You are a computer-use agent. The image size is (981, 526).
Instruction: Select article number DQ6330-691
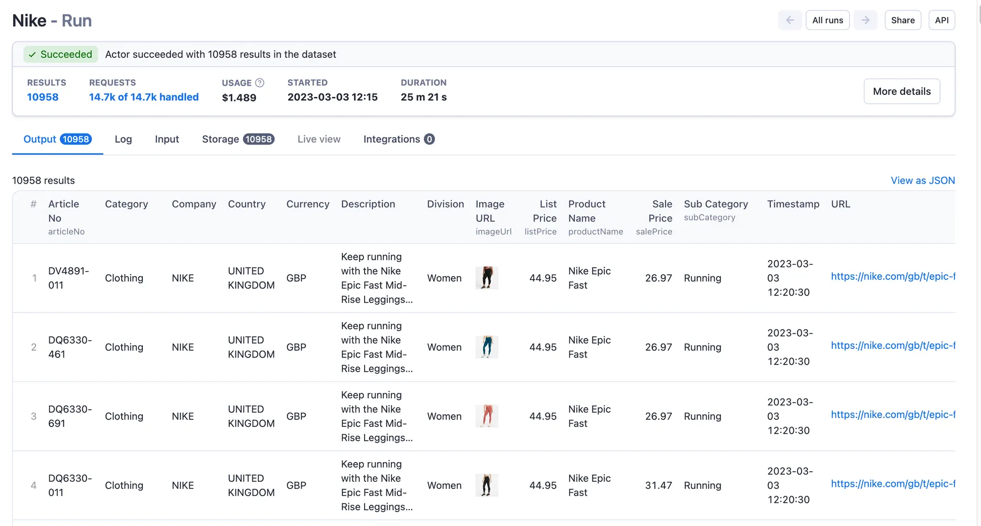[x=70, y=416]
